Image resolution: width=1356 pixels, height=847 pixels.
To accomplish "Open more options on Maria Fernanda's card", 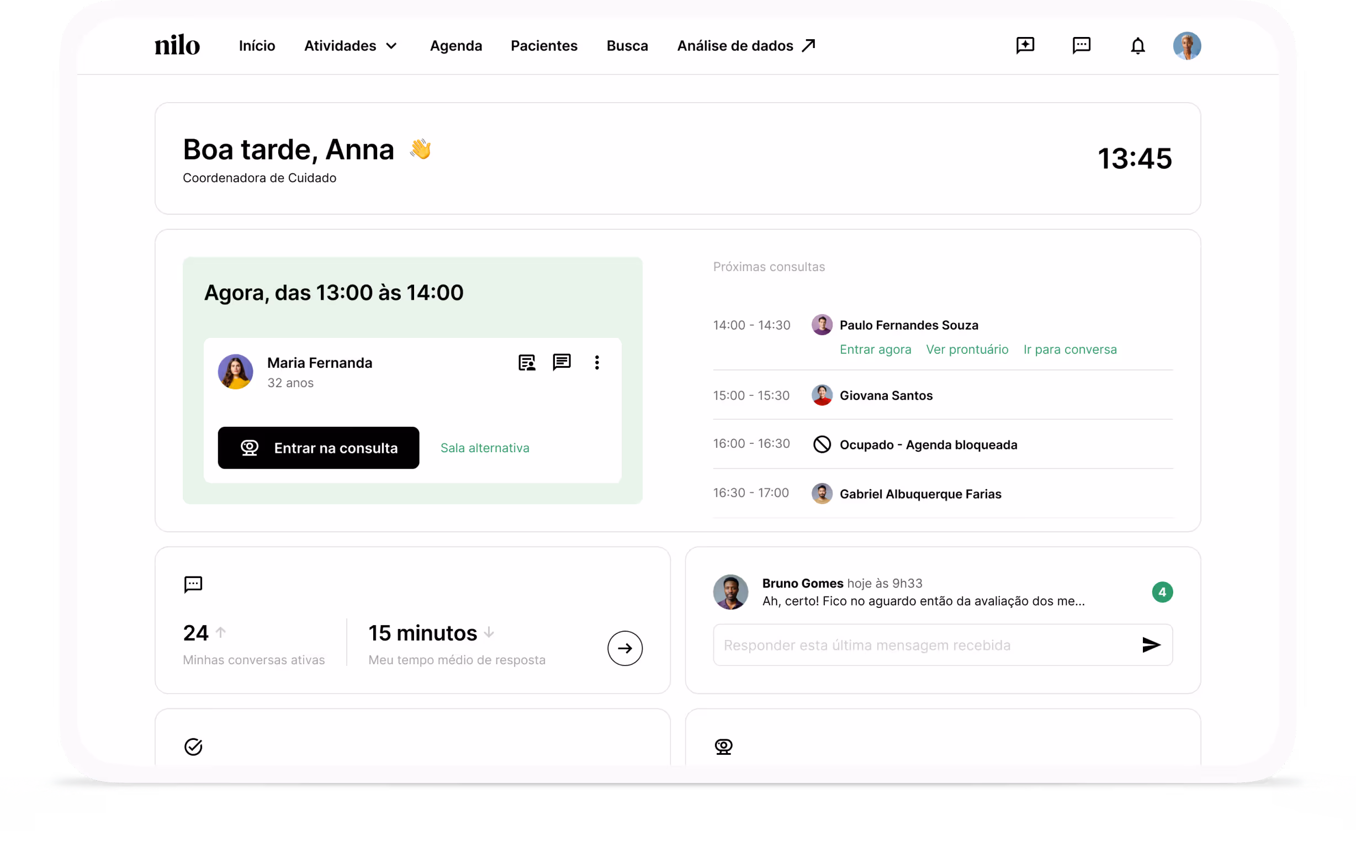I will [596, 362].
